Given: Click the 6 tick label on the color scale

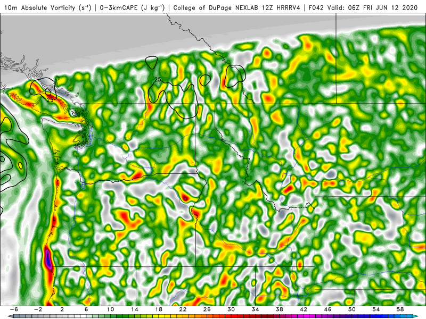Looking at the screenshot, I should [86, 309].
